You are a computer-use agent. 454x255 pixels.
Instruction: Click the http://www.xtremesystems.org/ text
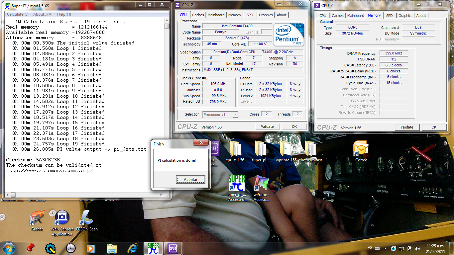[x=49, y=170]
